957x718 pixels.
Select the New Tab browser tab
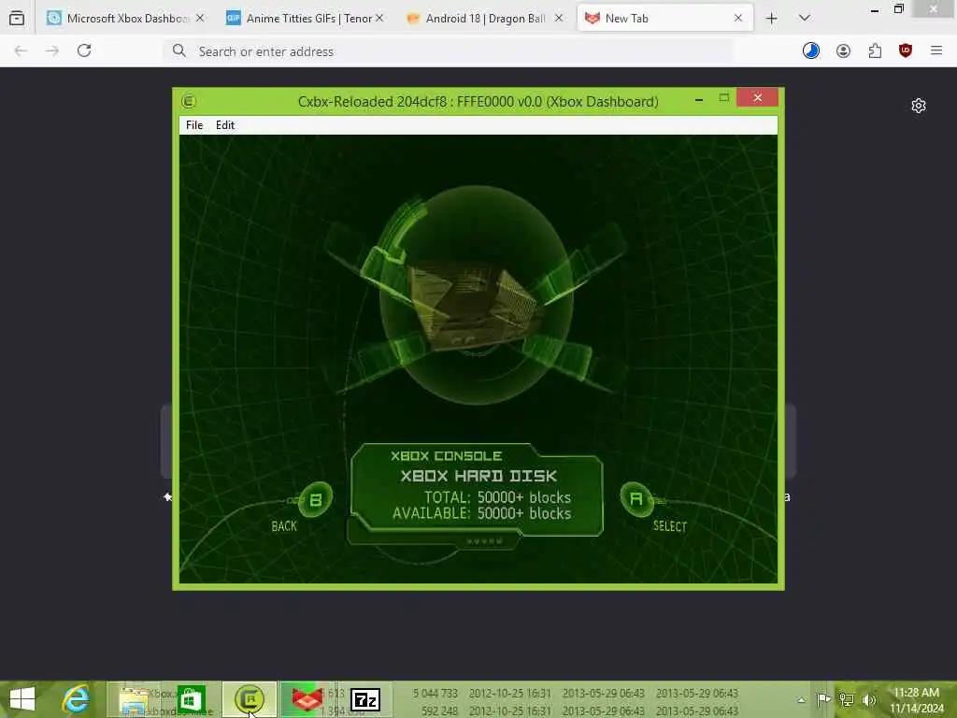664,19
